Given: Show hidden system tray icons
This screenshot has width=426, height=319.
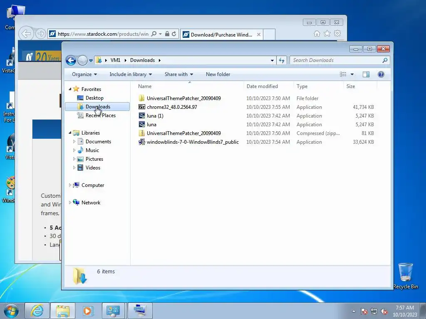Looking at the screenshot, I should [354, 311].
